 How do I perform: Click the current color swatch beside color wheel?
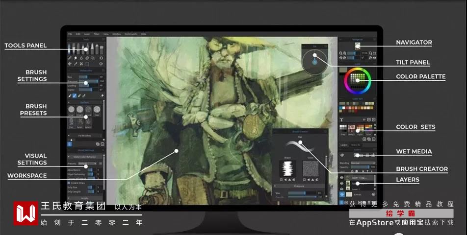click(x=343, y=70)
